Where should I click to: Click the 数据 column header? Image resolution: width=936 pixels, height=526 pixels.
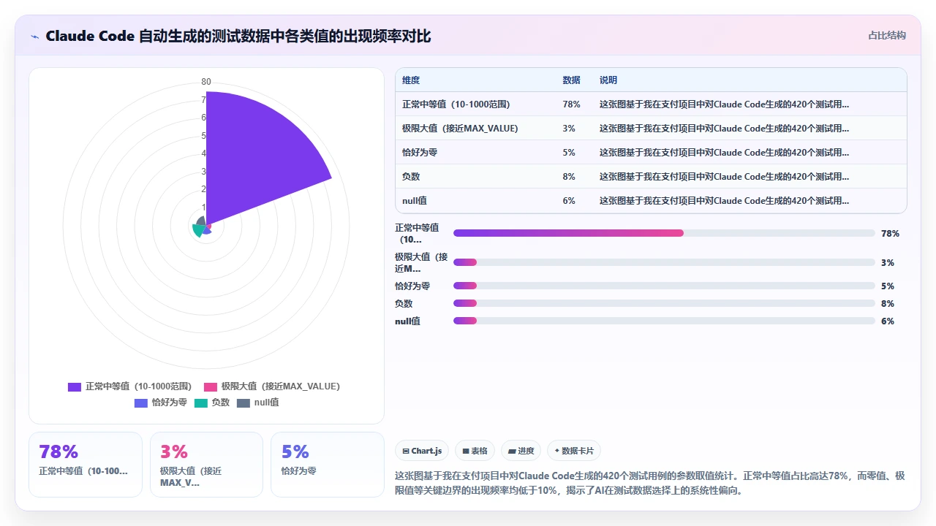[571, 80]
